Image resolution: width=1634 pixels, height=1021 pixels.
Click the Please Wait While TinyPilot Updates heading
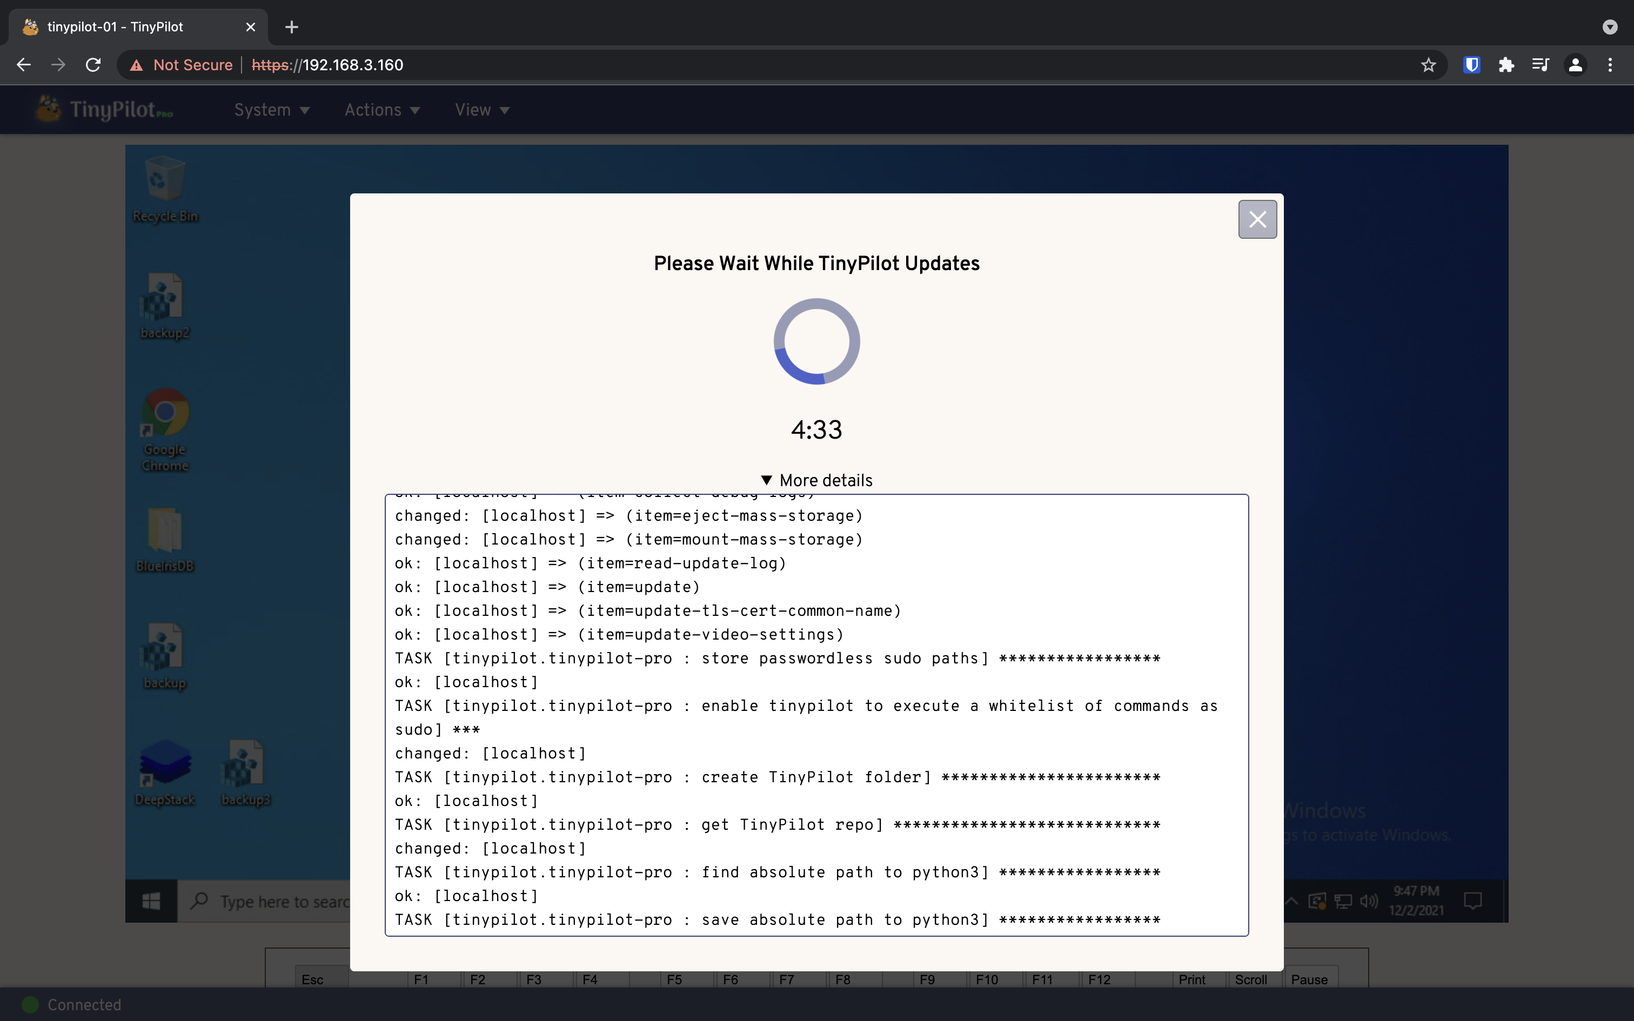(x=816, y=264)
